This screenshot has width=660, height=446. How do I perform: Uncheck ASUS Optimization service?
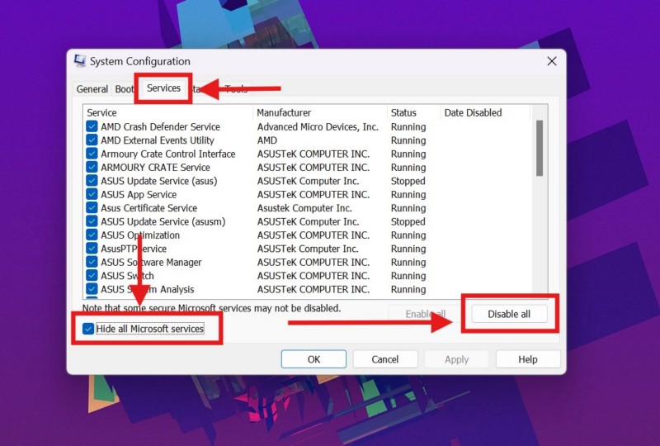tap(92, 235)
